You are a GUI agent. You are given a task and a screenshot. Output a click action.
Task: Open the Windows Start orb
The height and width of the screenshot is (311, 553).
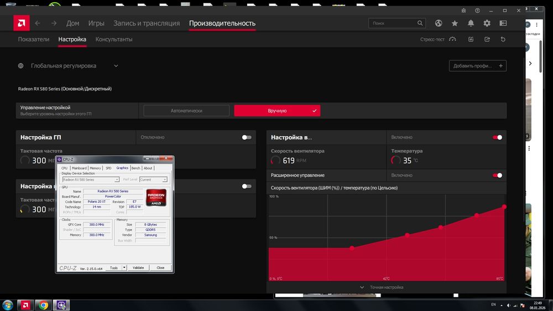[x=7, y=305]
